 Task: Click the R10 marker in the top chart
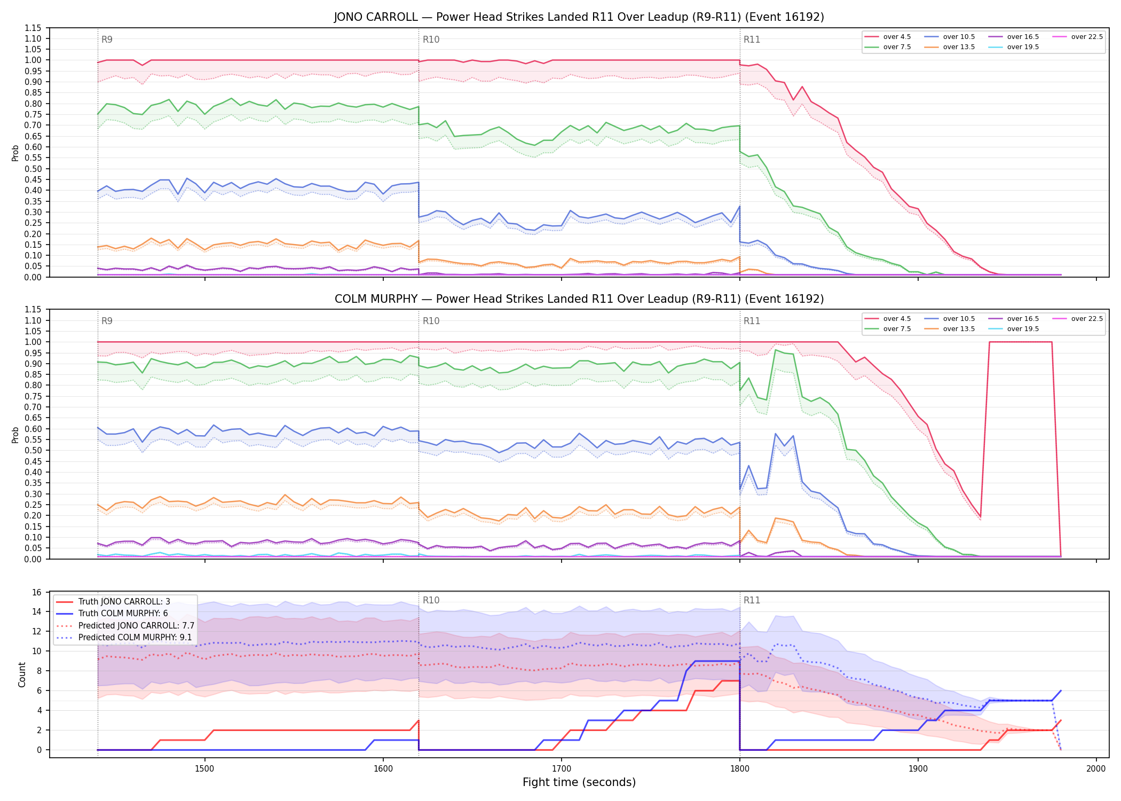[x=431, y=40]
